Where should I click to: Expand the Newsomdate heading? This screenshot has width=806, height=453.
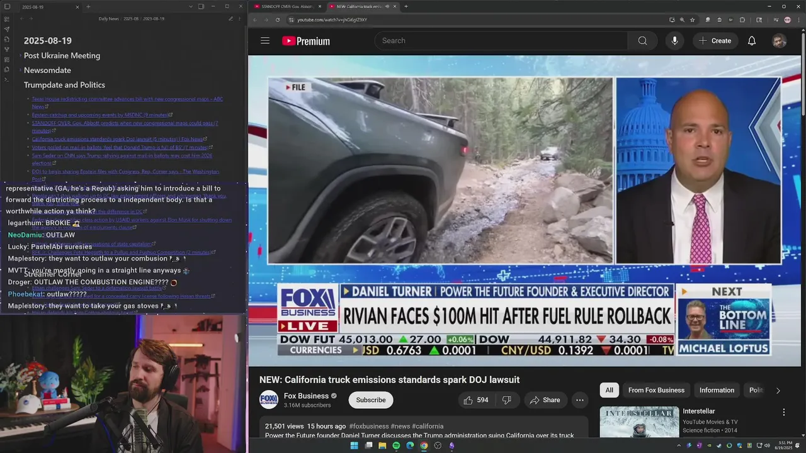(x=20, y=70)
